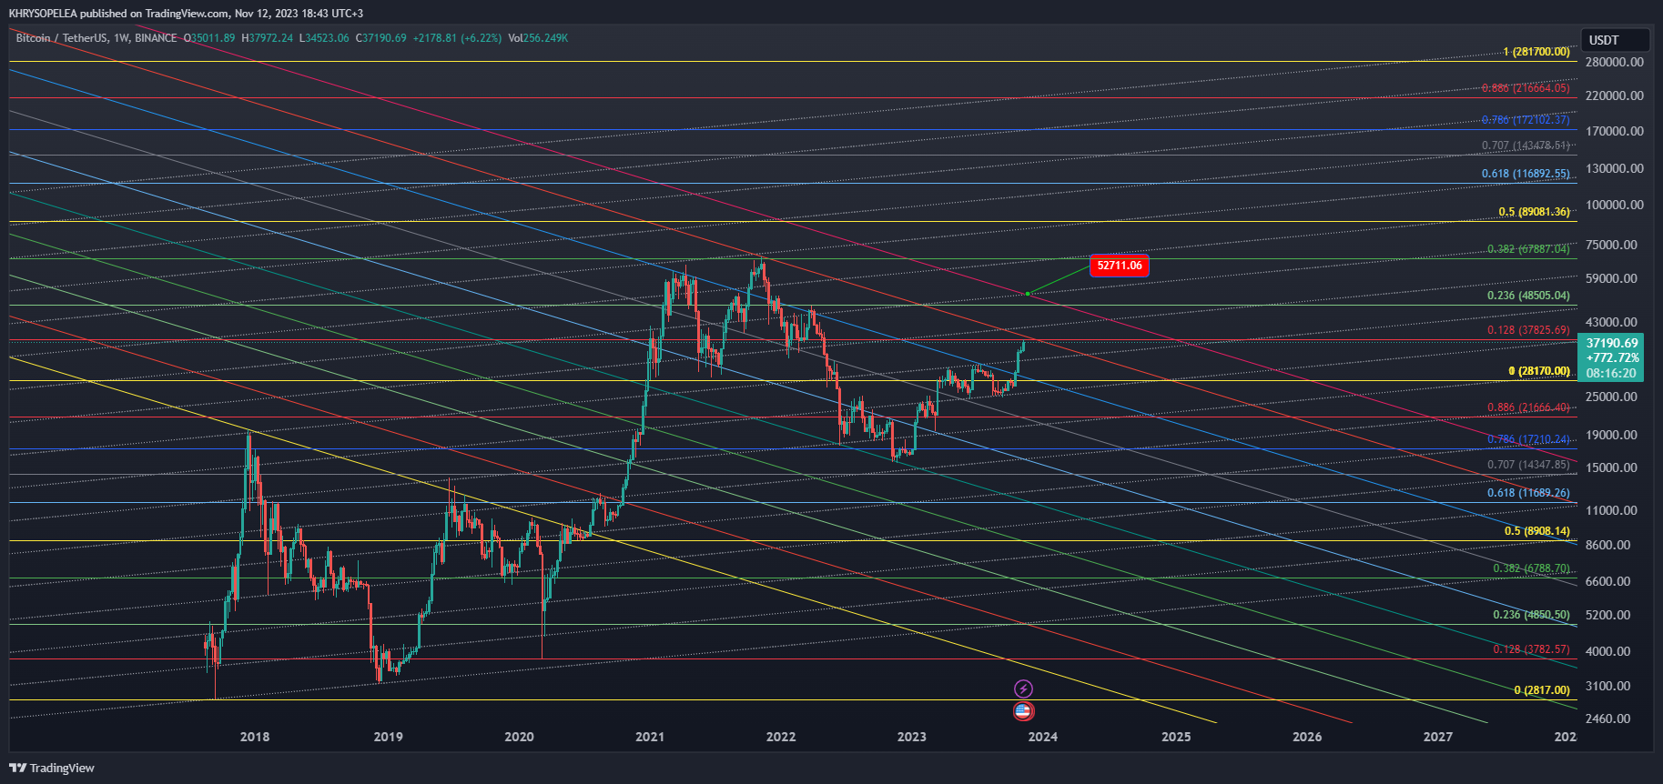Select the Fib label 0.5 (89081.36)
This screenshot has width=1663, height=784.
click(1535, 212)
